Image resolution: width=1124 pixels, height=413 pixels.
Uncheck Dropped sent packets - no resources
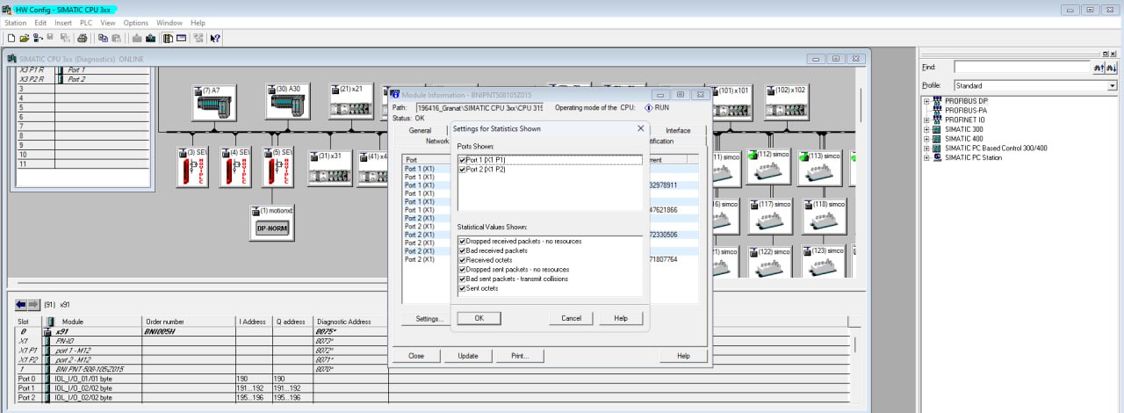click(463, 270)
